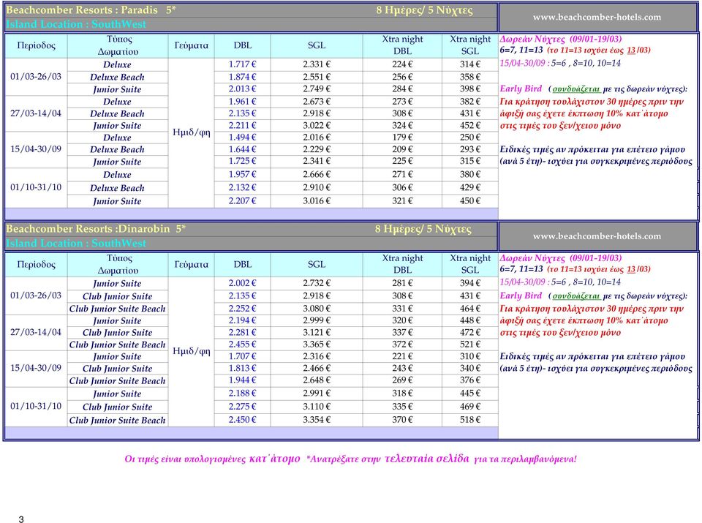Click the Xtra night DBL value 269 €
This screenshot has width=702, height=523.
(402, 380)
